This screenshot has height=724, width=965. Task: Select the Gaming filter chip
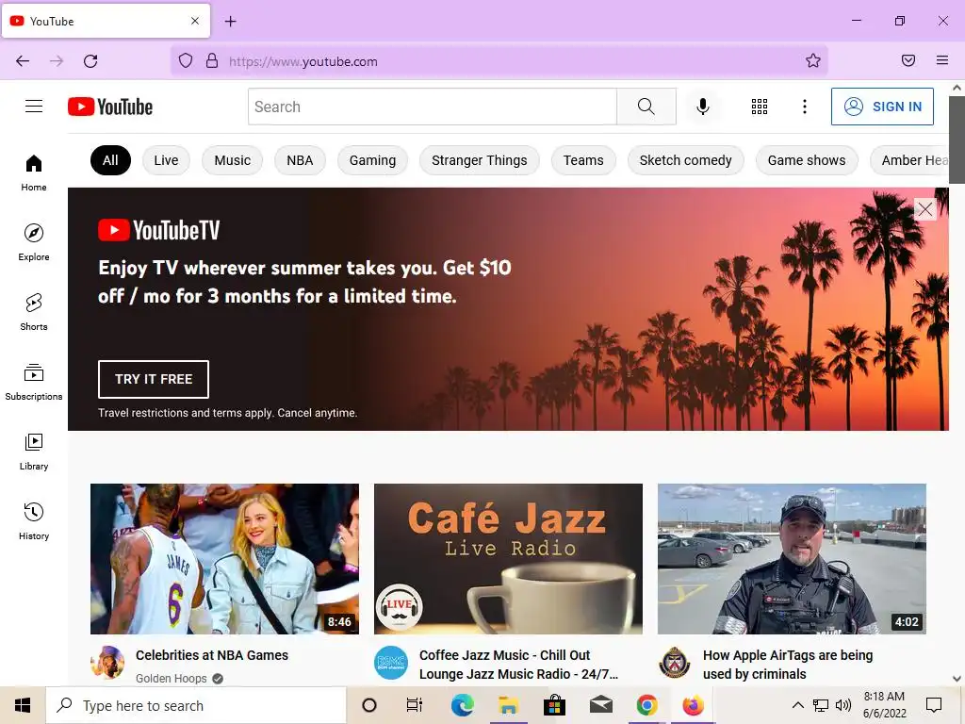[372, 160]
